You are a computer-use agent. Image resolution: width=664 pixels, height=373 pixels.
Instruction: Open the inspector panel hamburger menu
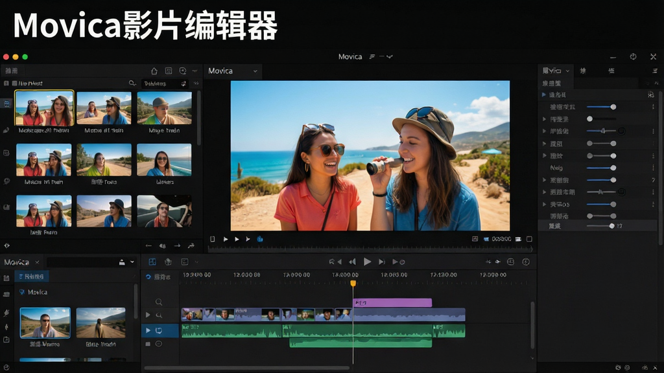coord(655,71)
